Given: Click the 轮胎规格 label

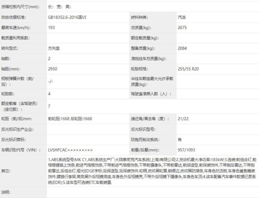Looking at the screenshot, I should 140,69.
